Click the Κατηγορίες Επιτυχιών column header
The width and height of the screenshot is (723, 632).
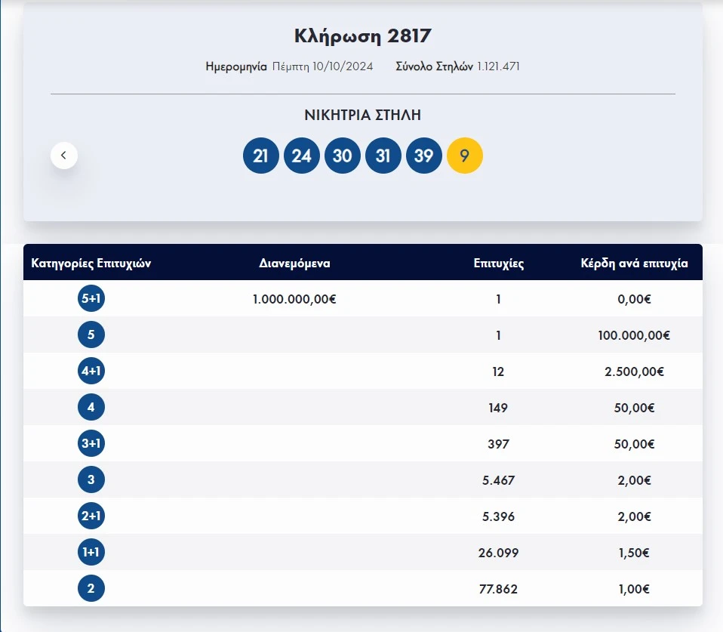click(x=92, y=264)
